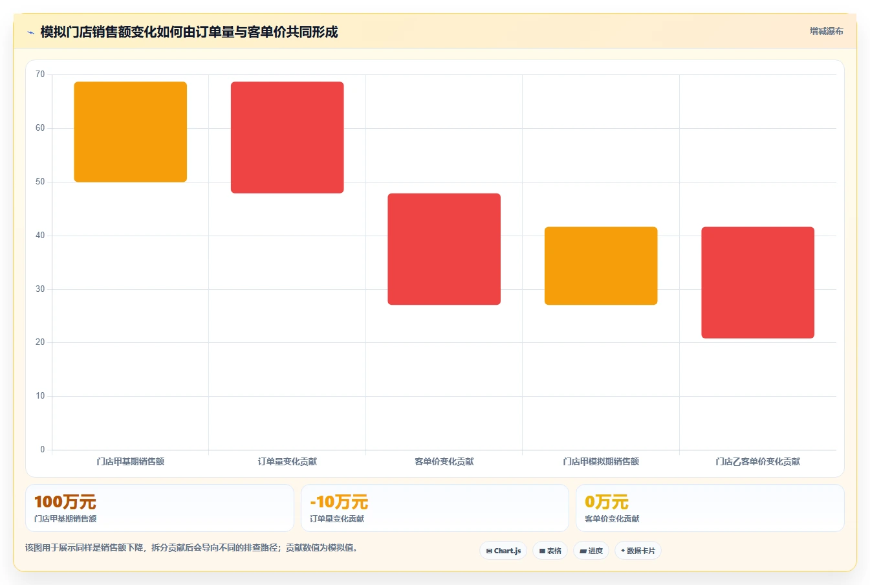
Task: Click y-axis tick label 10
Action: point(40,396)
